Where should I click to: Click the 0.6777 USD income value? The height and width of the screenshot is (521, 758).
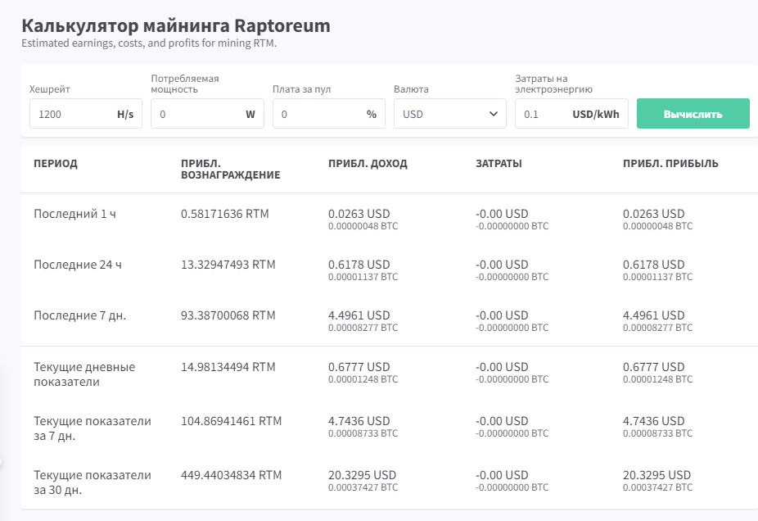[359, 367]
